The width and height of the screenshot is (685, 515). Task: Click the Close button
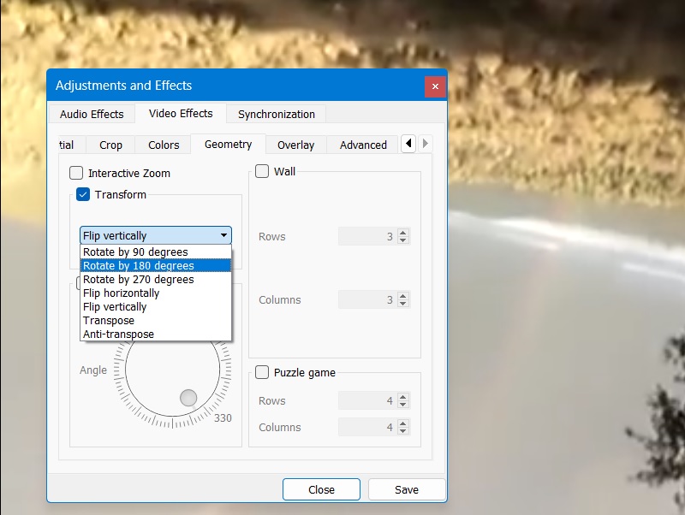(x=321, y=489)
